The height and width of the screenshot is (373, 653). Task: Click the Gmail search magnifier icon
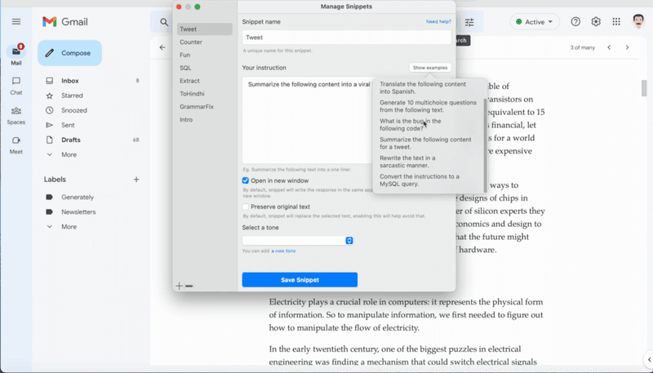(164, 22)
